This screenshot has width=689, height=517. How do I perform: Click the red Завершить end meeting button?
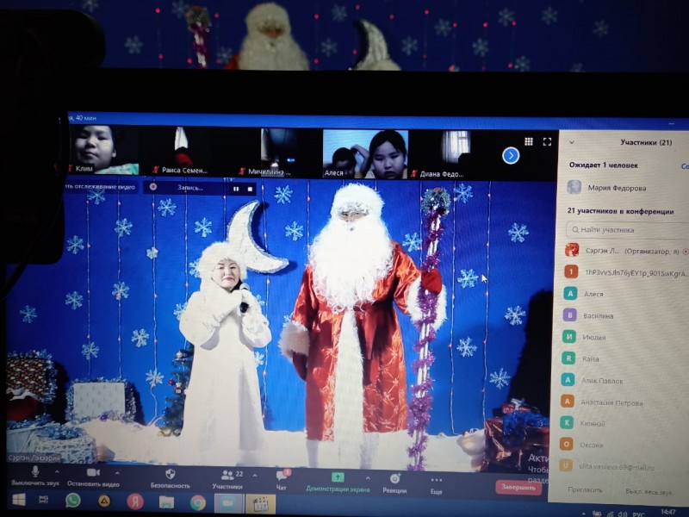518,487
